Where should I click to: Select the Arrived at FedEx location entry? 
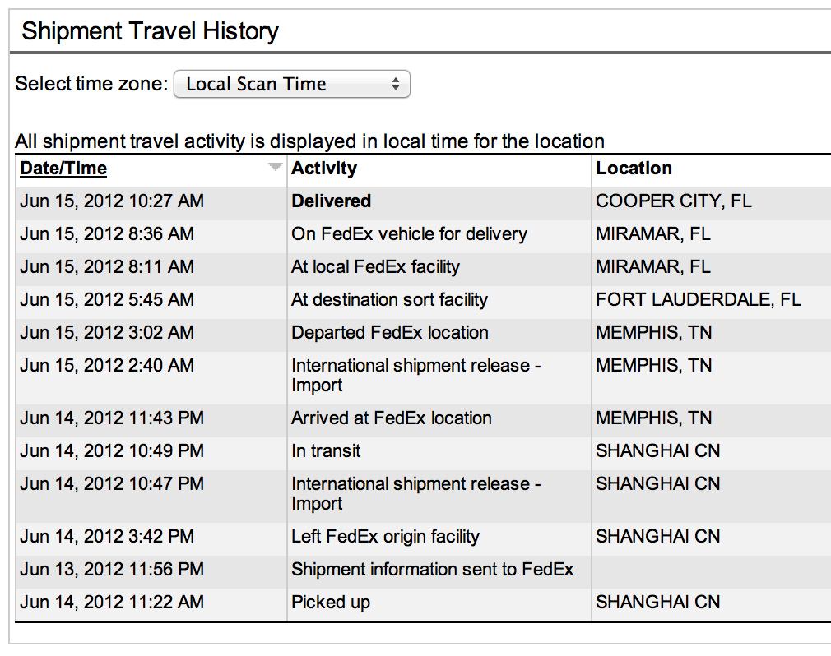point(391,418)
